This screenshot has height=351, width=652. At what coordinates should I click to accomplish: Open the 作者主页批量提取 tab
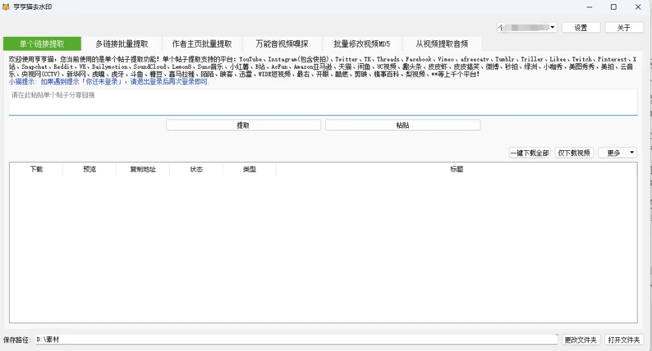coord(202,44)
